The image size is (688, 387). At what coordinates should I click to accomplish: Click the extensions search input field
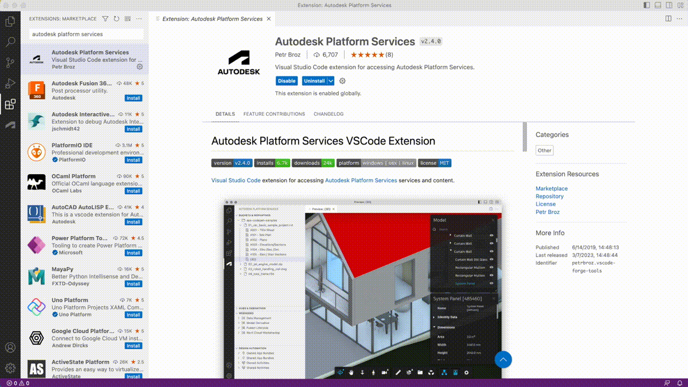85,34
